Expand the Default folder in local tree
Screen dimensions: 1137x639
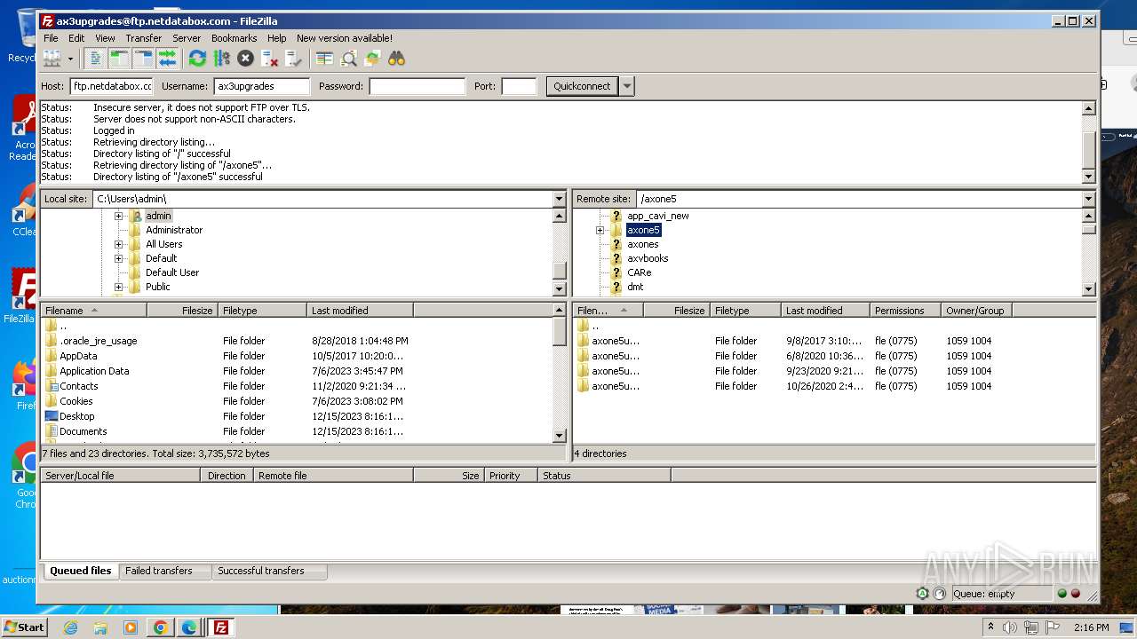click(118, 258)
